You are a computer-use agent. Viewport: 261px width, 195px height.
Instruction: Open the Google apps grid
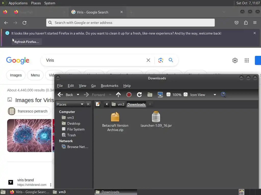[246, 60]
